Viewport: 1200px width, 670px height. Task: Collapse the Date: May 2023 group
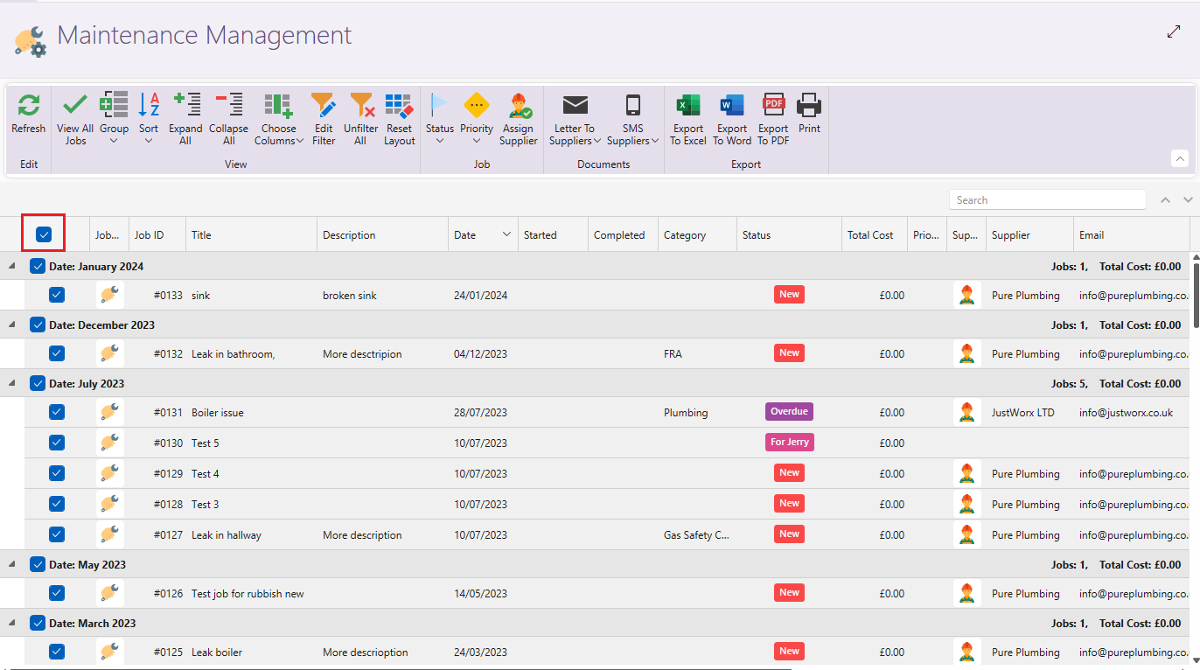coord(12,564)
